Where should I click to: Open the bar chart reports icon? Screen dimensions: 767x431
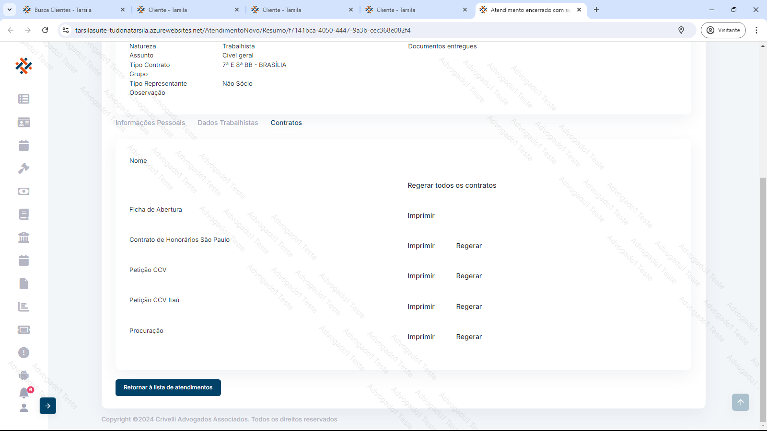[x=23, y=307]
